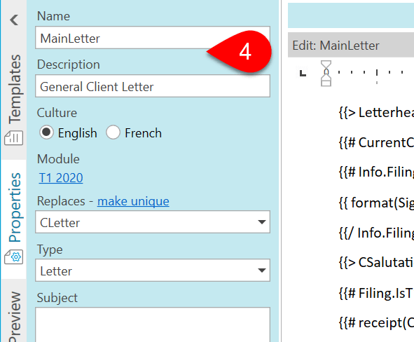Open the Type dropdown showing Letter
Image resolution: width=414 pixels, height=342 pixels.
pyautogui.click(x=153, y=271)
